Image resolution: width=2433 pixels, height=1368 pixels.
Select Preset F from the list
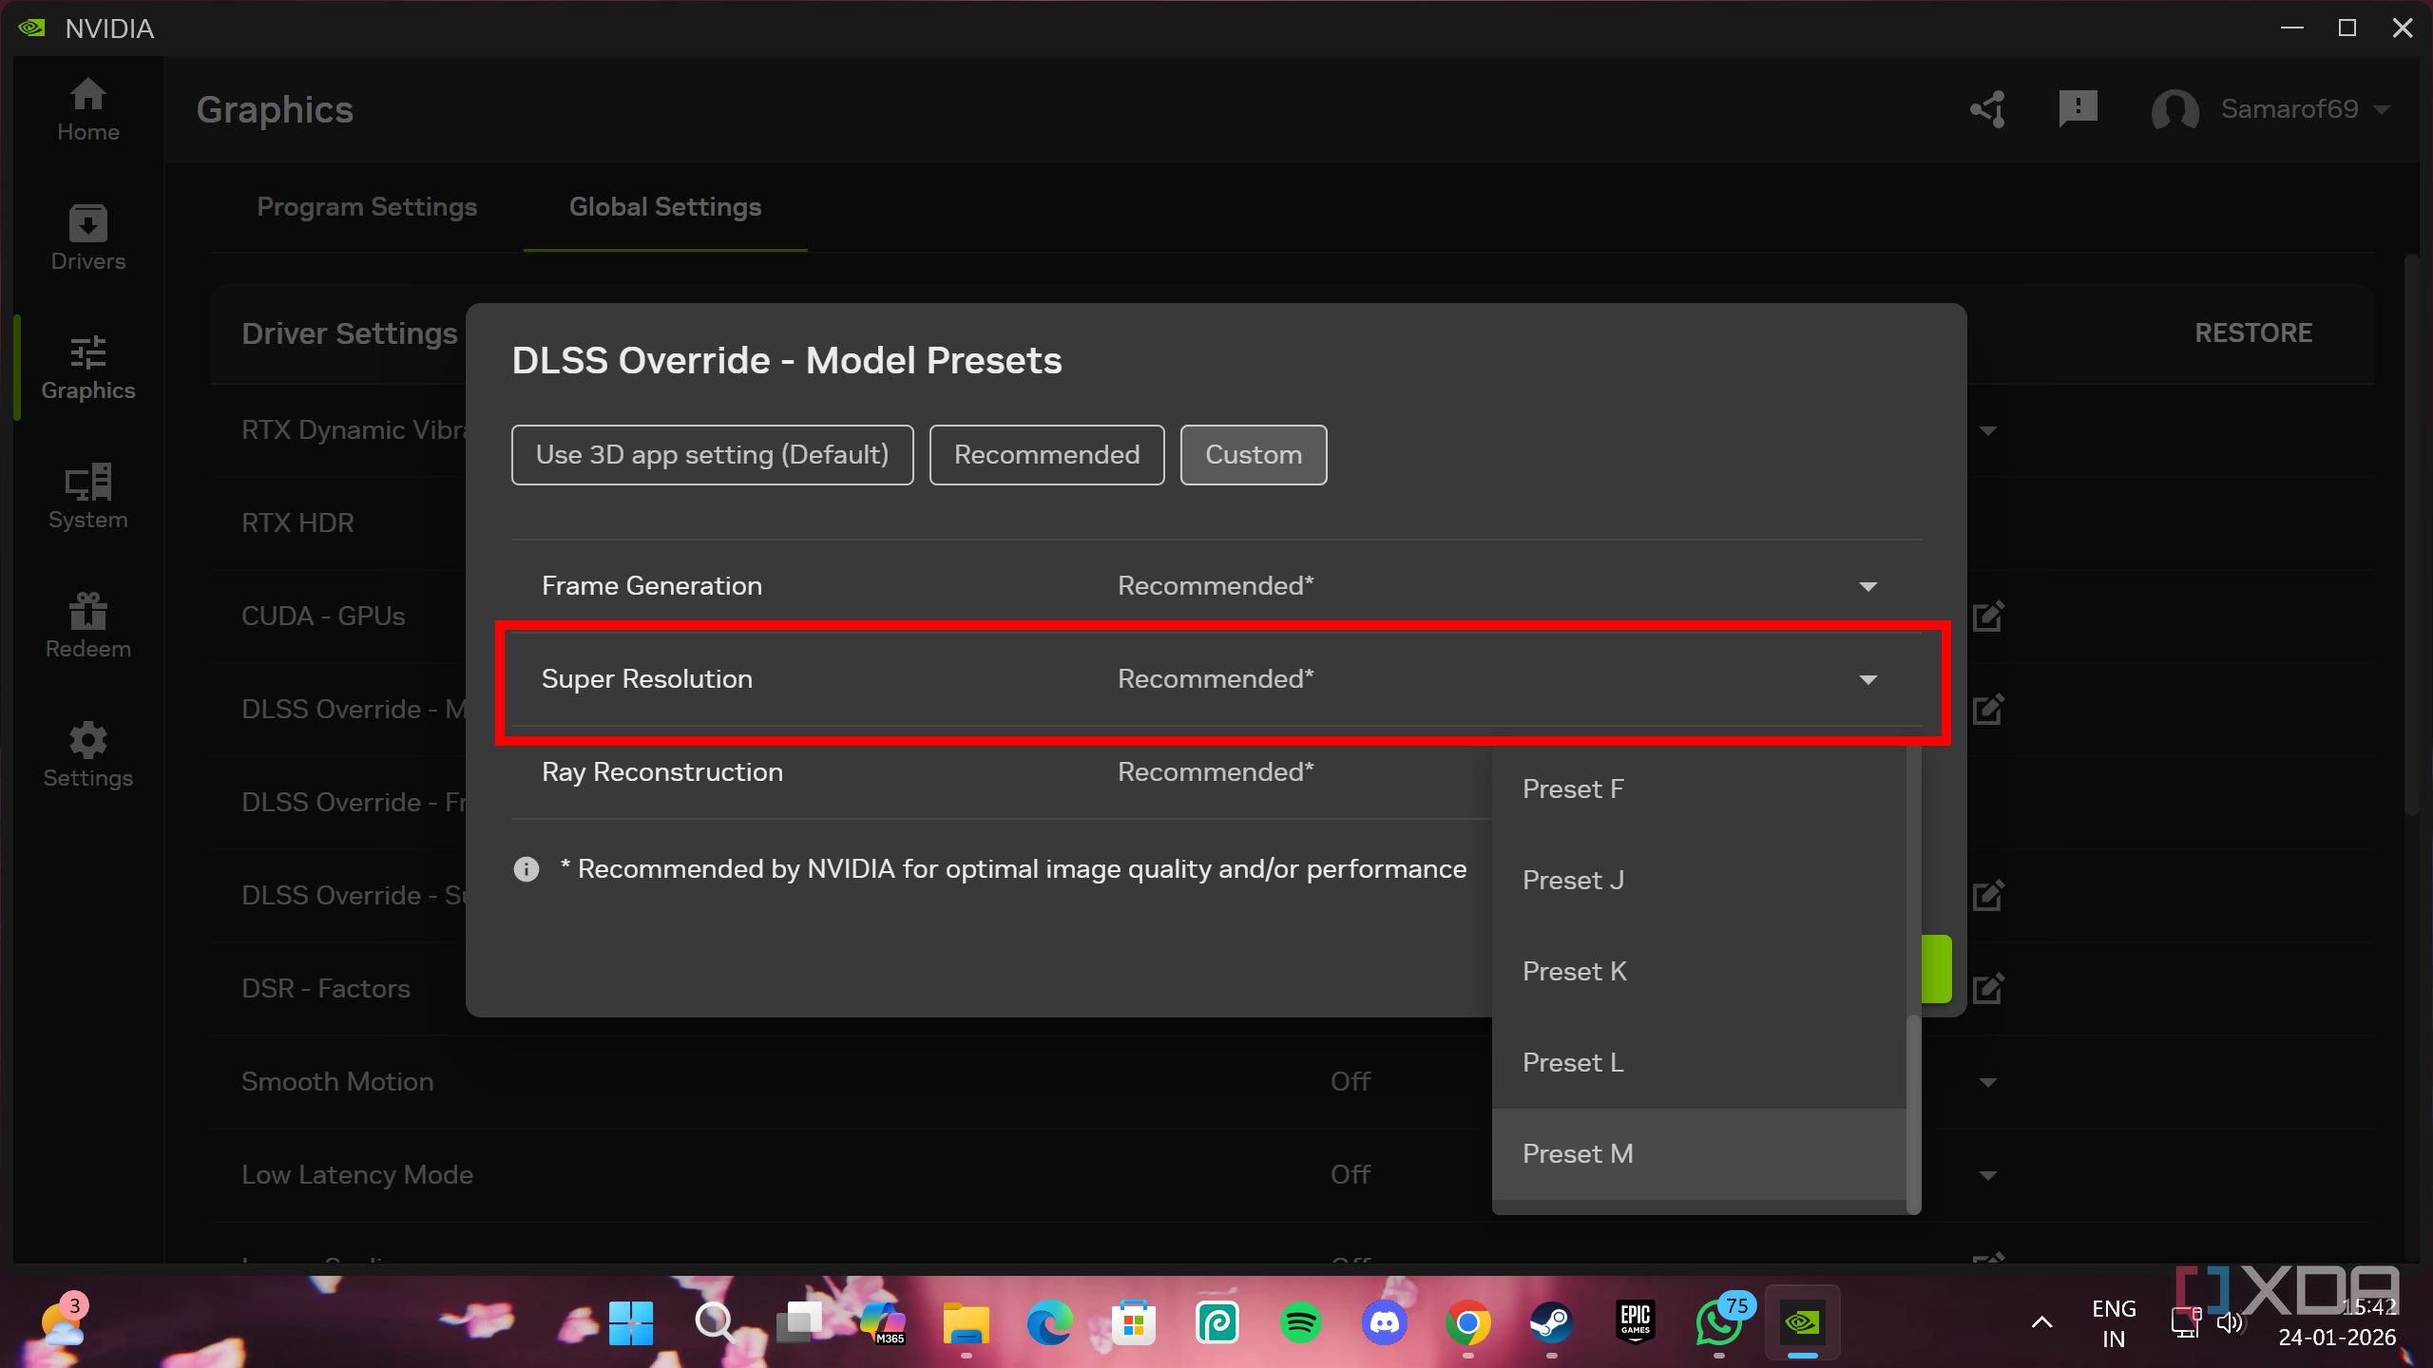[1699, 789]
